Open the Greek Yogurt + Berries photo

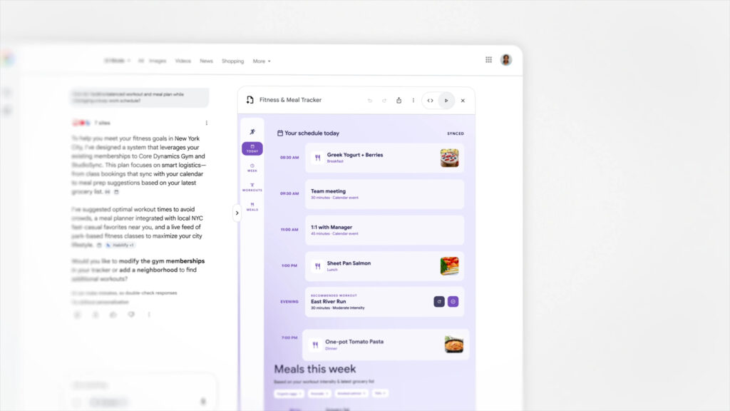(449, 158)
